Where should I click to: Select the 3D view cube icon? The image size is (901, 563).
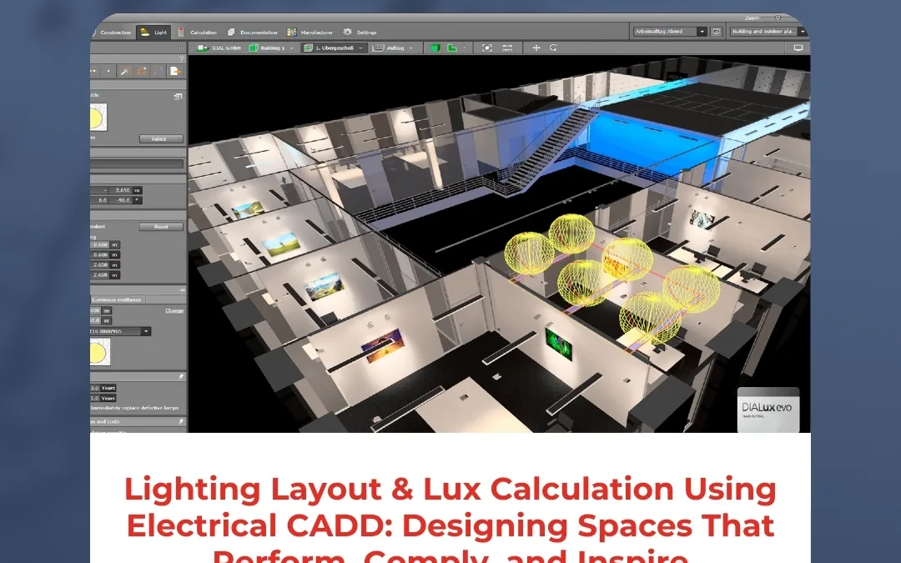click(435, 48)
